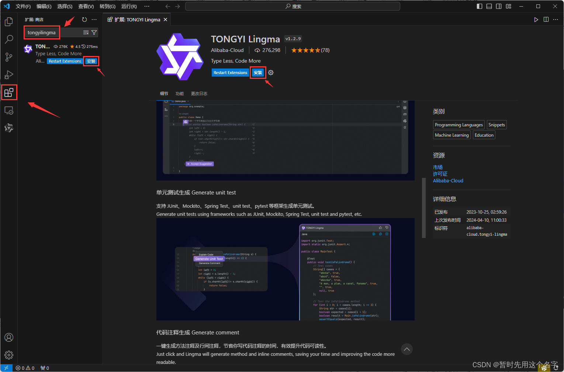Viewport: 564px width, 372px height.
Task: Open Alibaba-Cloud publisher link under title
Action: click(227, 50)
